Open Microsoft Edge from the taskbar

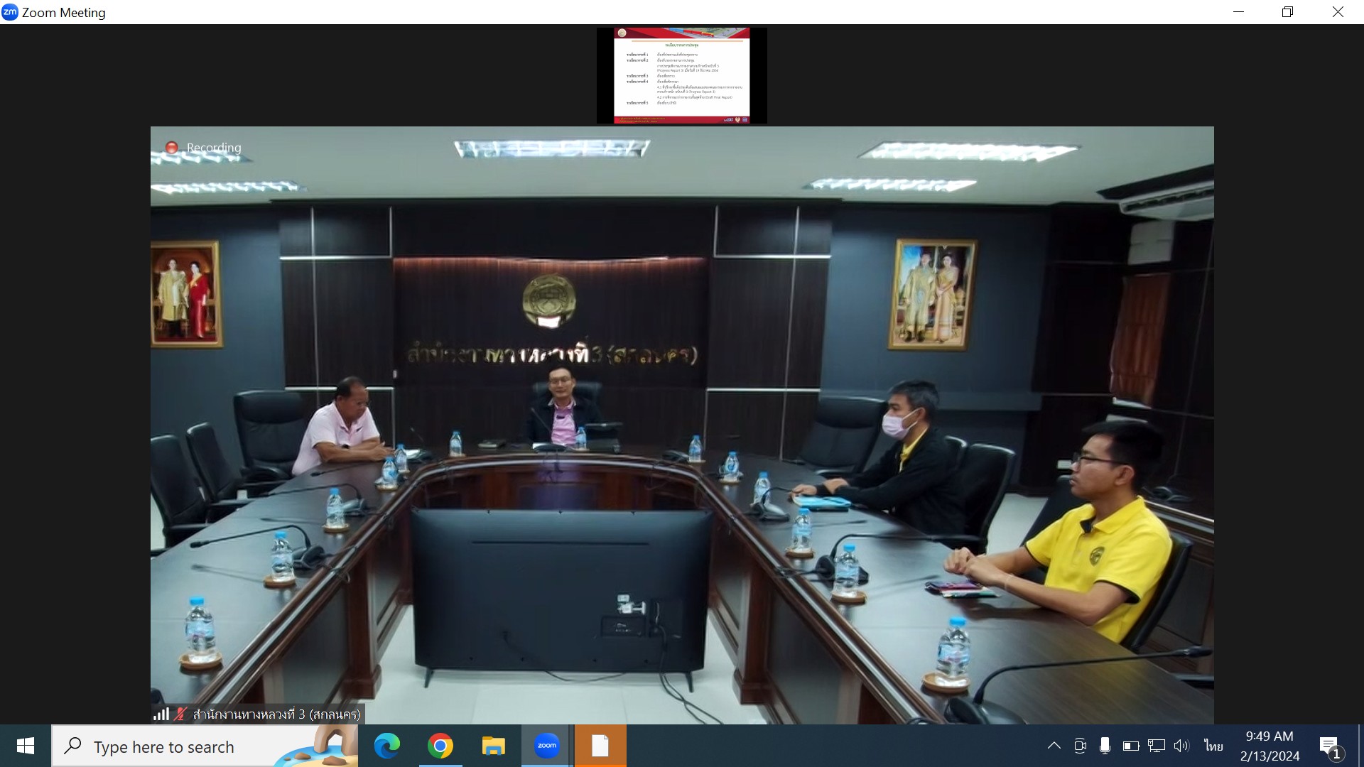(387, 746)
